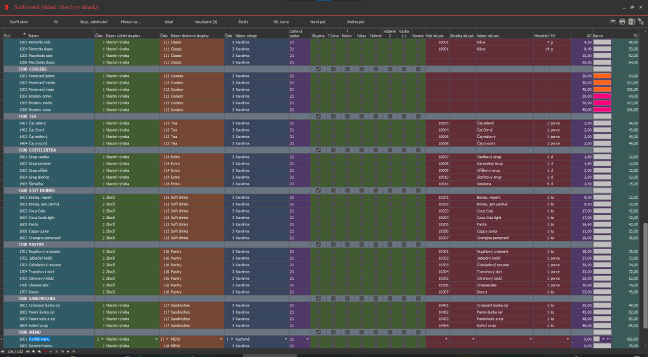Select Cheesecake item in row 1706
This screenshot has height=357, width=648.
[38, 285]
